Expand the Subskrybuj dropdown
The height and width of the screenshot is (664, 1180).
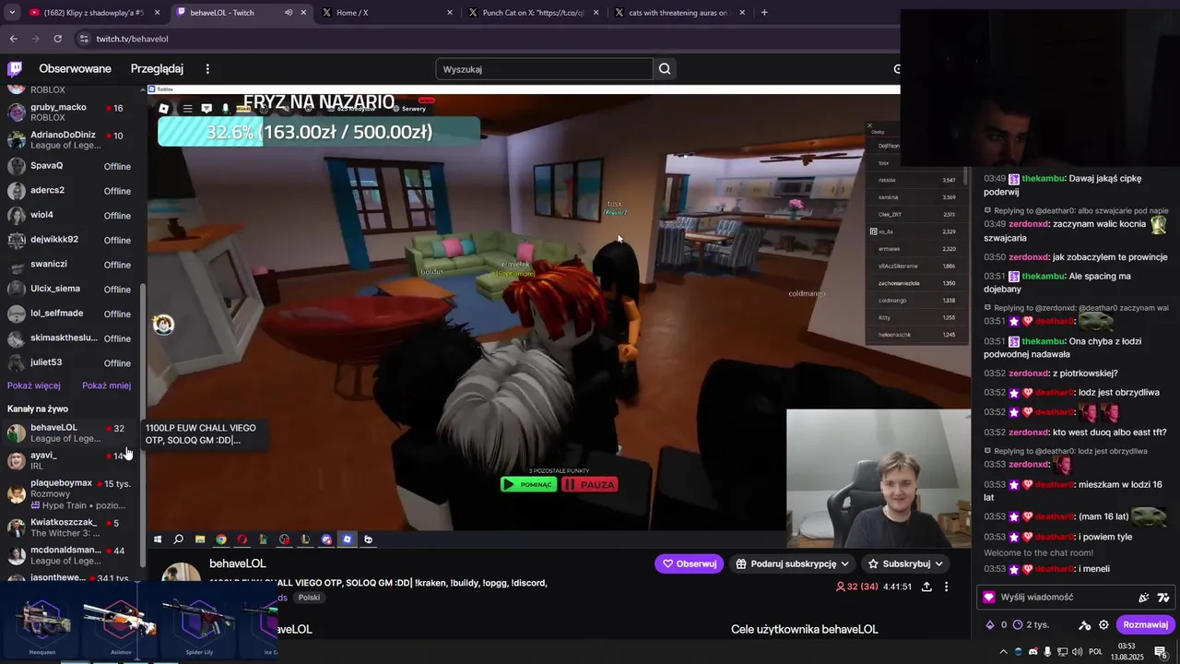click(905, 563)
